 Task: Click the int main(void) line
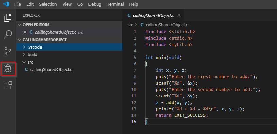tap(164, 58)
